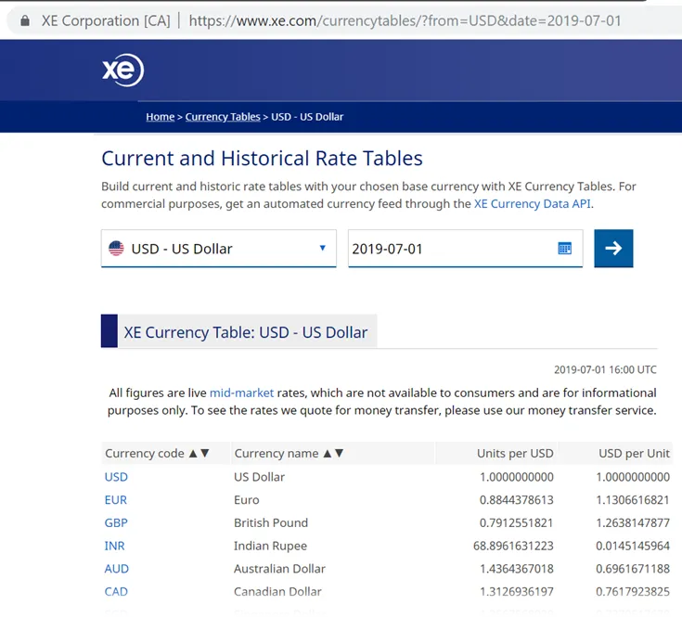This screenshot has width=682, height=618.
Task: Select Euro units value 0.8844378613
Action: click(x=516, y=500)
